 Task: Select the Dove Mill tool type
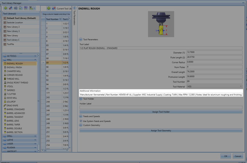12,98
